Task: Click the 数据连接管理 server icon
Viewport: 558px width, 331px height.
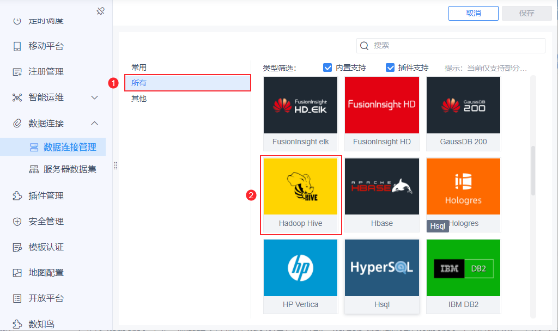Action: (x=34, y=147)
